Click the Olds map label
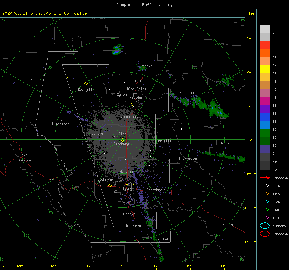This screenshot has height=270, width=289. tap(122, 134)
